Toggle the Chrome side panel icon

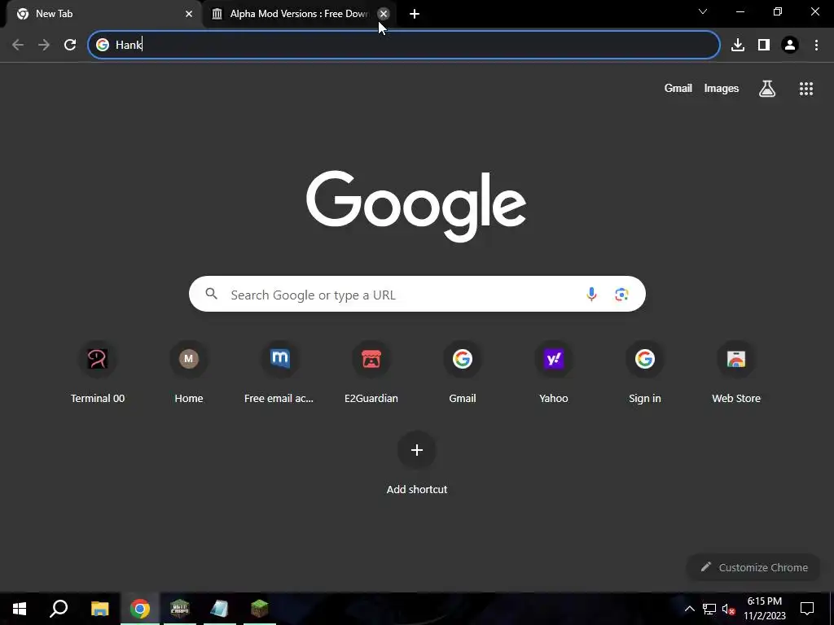(x=764, y=45)
